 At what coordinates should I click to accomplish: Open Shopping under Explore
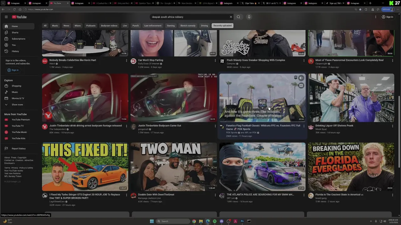click(19, 86)
